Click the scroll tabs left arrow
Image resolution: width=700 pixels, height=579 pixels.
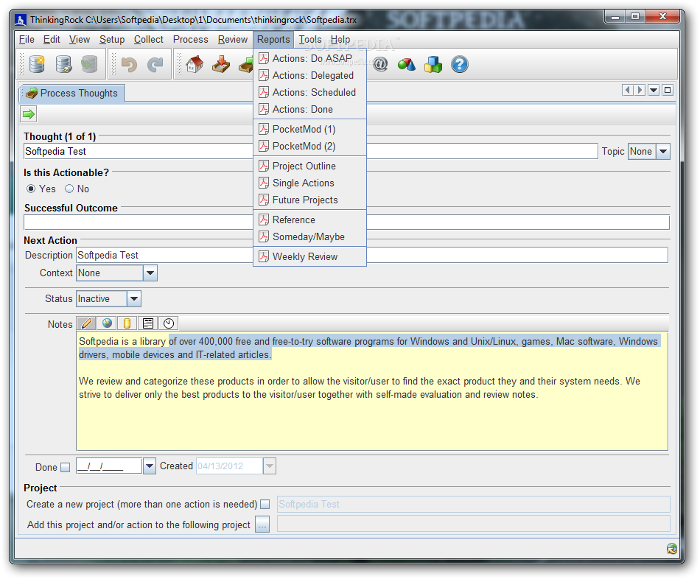pyautogui.click(x=628, y=90)
